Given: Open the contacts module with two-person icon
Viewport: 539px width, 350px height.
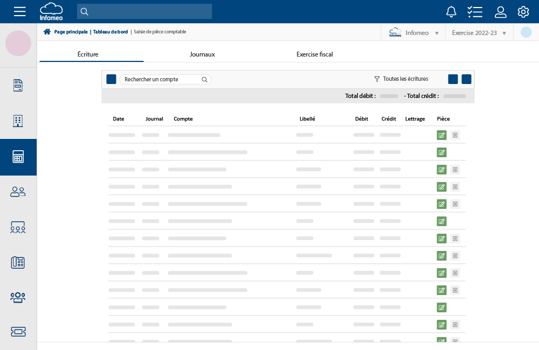Looking at the screenshot, I should (x=18, y=192).
